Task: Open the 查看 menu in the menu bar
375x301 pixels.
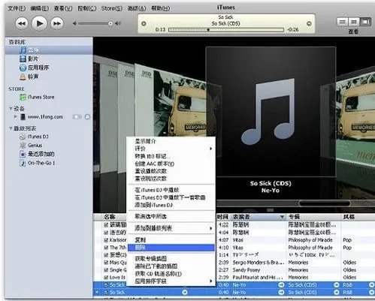Action: [x=63, y=8]
